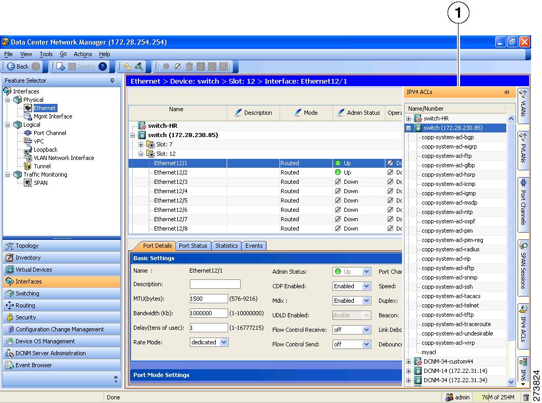Switch to the Statistics tab

coord(226,246)
